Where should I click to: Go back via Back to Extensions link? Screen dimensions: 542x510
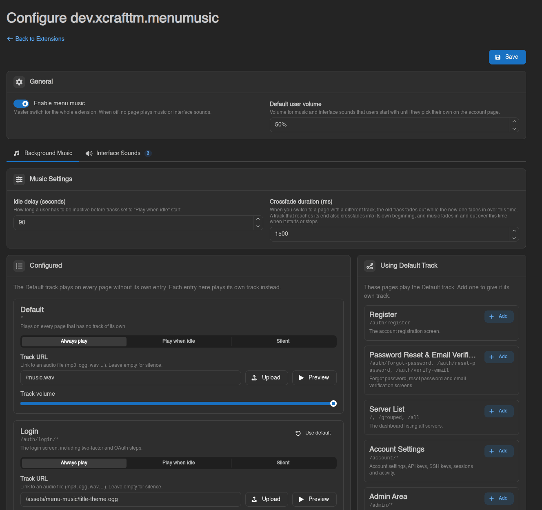click(36, 39)
